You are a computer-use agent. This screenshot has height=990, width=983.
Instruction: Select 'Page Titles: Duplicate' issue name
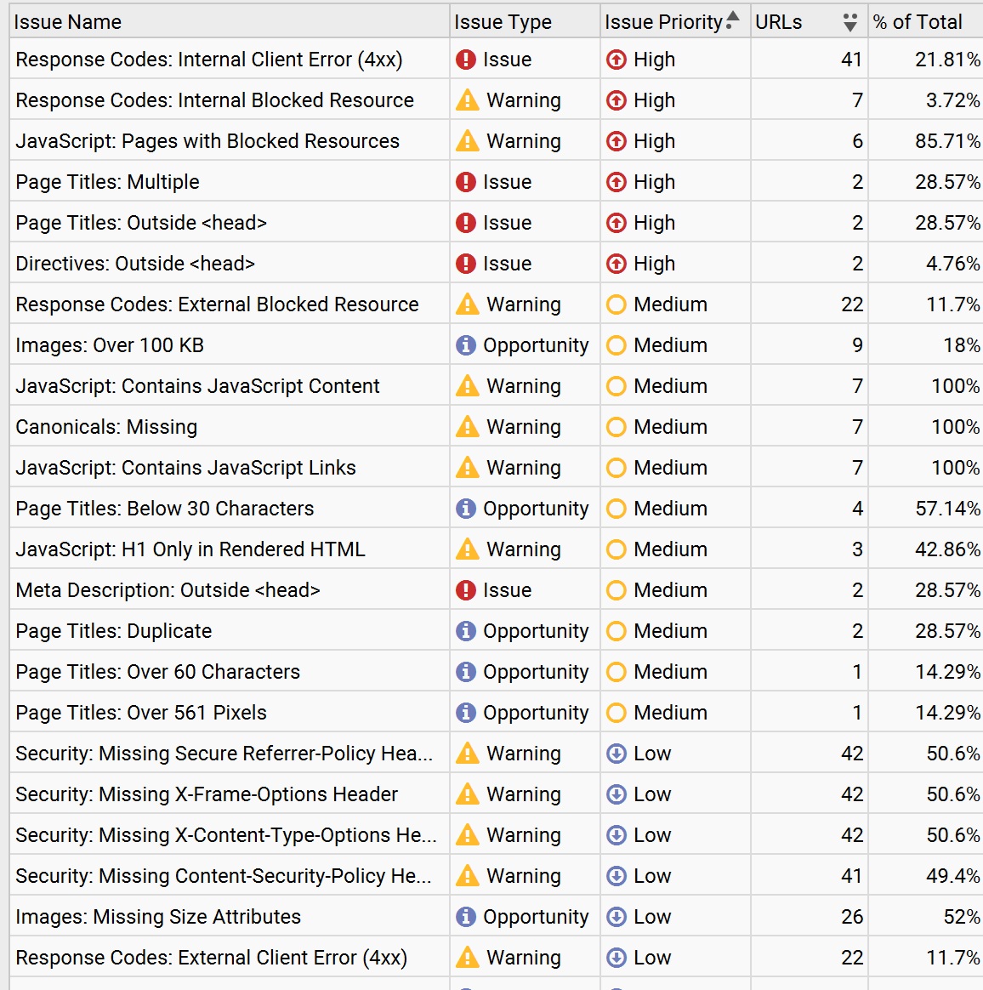114,631
